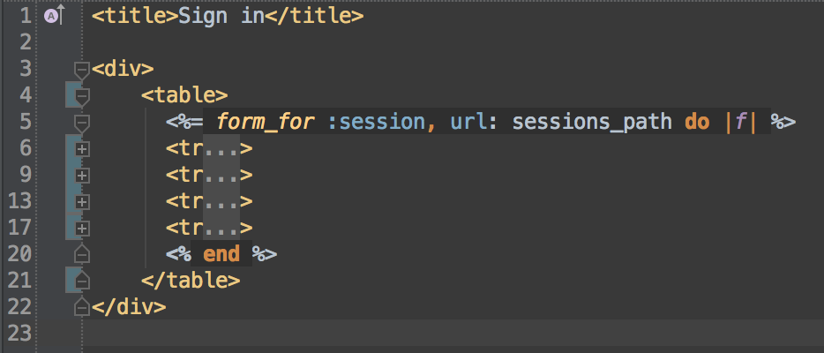
Task: Click the fold end marker on line 20
Action: (x=82, y=254)
